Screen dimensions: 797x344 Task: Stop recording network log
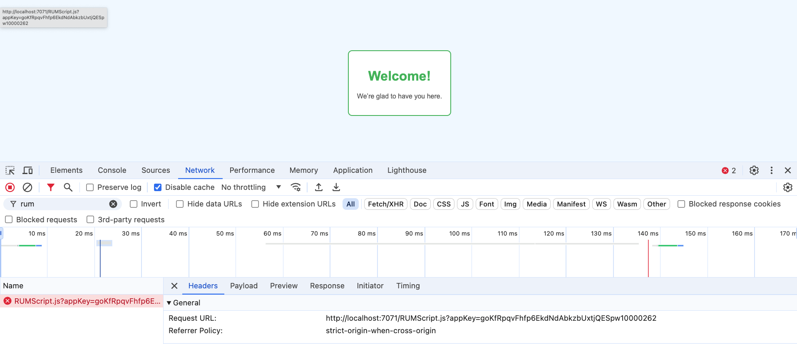point(10,187)
